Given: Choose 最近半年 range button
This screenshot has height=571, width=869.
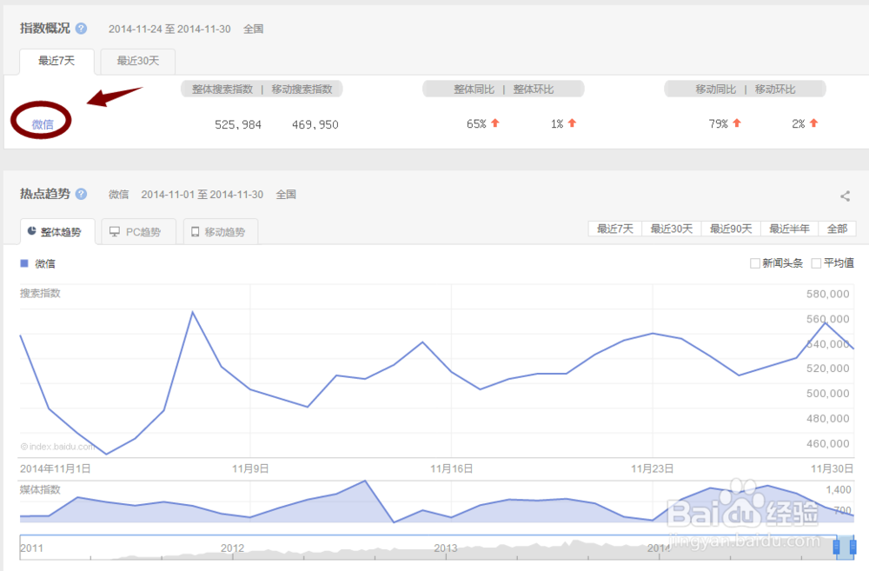Looking at the screenshot, I should click(x=789, y=229).
